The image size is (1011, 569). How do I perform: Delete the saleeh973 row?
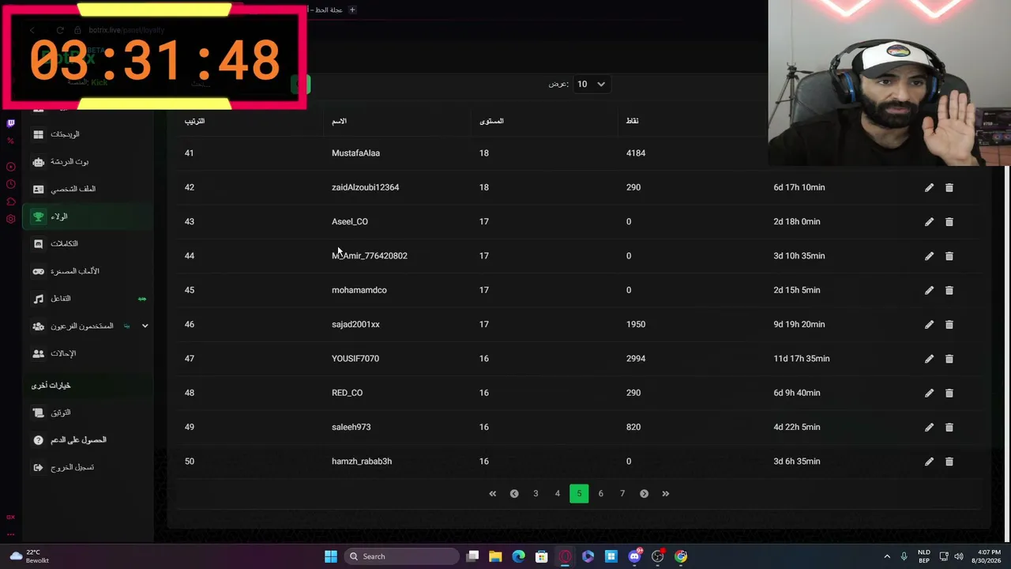pyautogui.click(x=949, y=428)
